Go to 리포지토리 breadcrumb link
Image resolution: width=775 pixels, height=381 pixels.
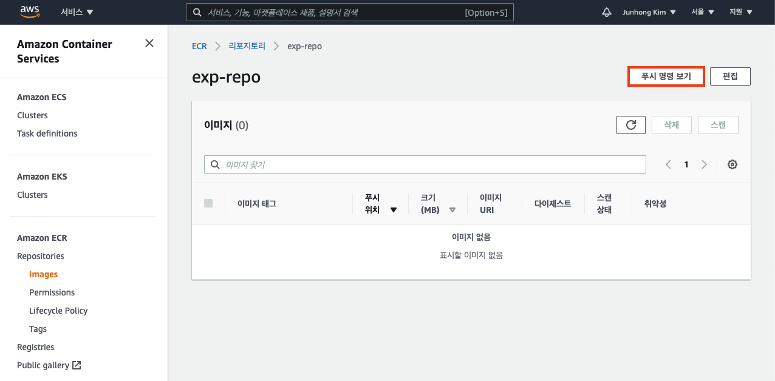[247, 46]
